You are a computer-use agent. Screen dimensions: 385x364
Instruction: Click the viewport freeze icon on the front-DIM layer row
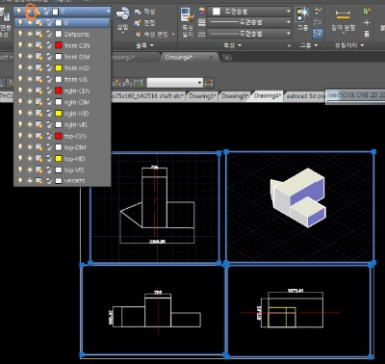pyautogui.click(x=39, y=57)
